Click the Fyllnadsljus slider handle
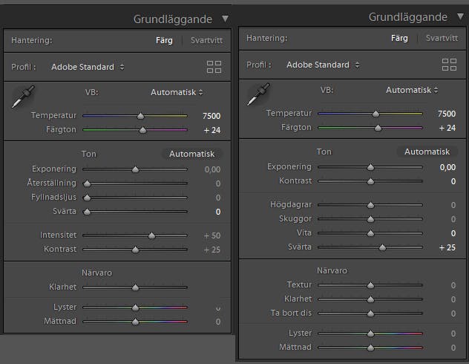 click(x=87, y=198)
